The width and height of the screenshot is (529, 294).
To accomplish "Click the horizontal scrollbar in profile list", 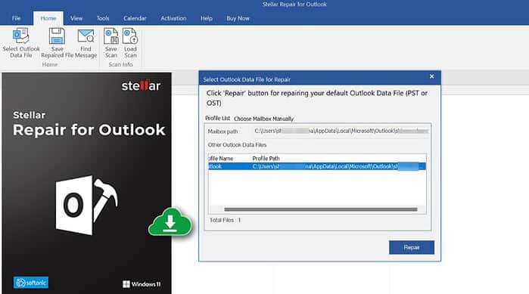I will 321,209.
